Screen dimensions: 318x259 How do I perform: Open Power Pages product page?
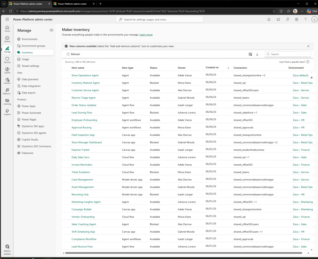click(29, 120)
